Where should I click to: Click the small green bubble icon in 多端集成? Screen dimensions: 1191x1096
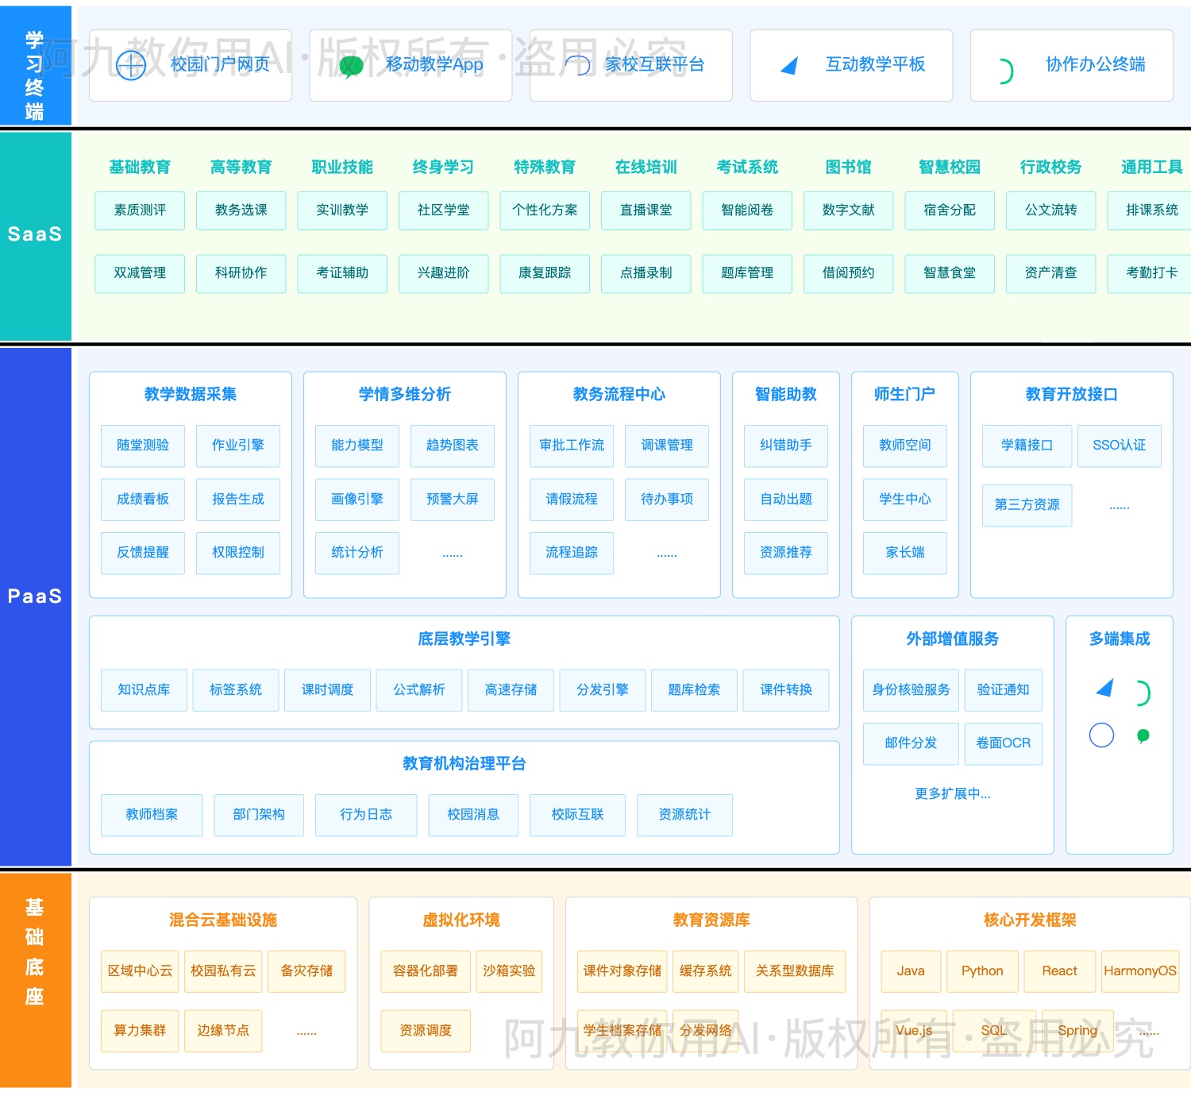[x=1143, y=735]
